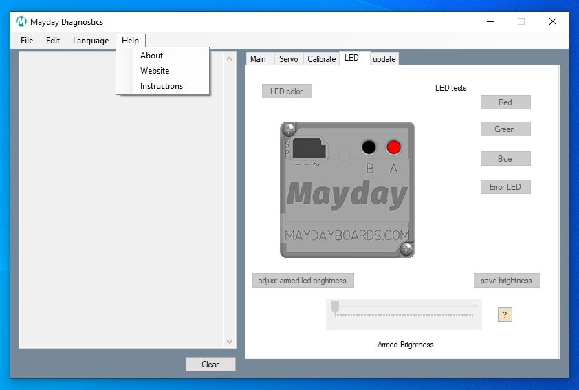579x390 pixels.
Task: Clear the log with the Clear button
Action: (x=210, y=364)
